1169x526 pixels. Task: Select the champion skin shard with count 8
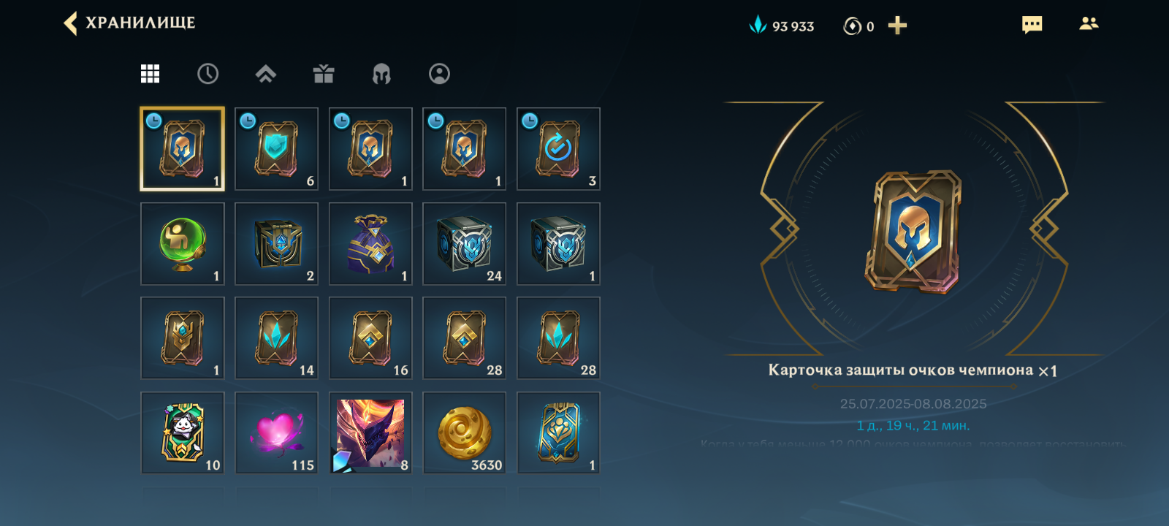[x=370, y=432]
